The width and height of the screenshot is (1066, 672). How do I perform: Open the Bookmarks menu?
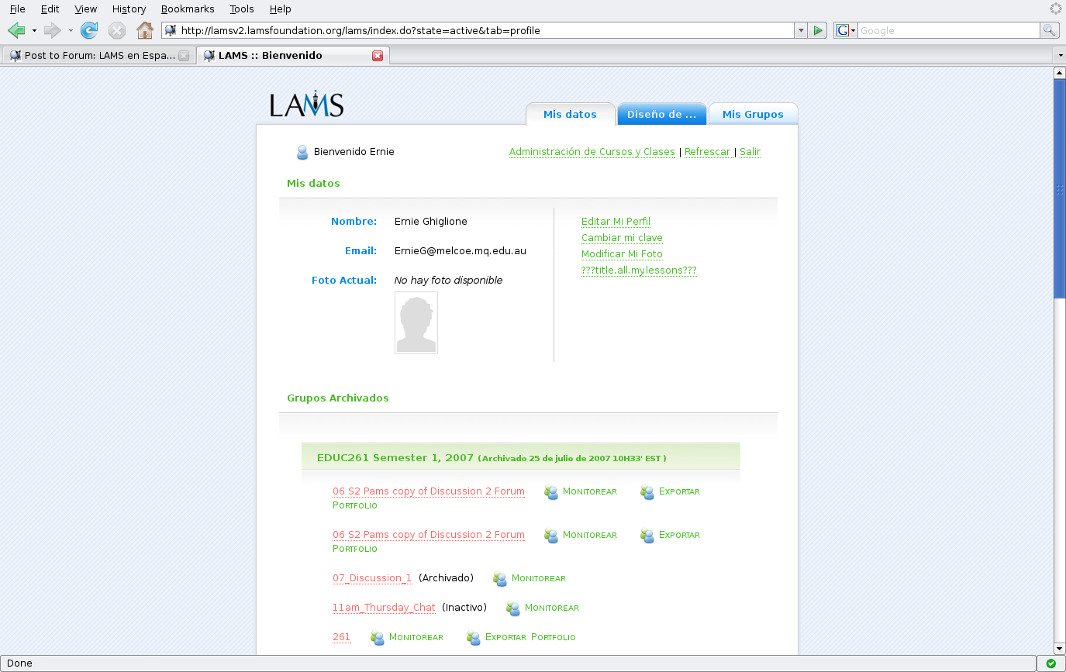pyautogui.click(x=188, y=9)
